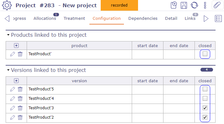This screenshot has height=124, width=224.
Task: Click the orange recorded status button
Action: pyautogui.click(x=119, y=5)
